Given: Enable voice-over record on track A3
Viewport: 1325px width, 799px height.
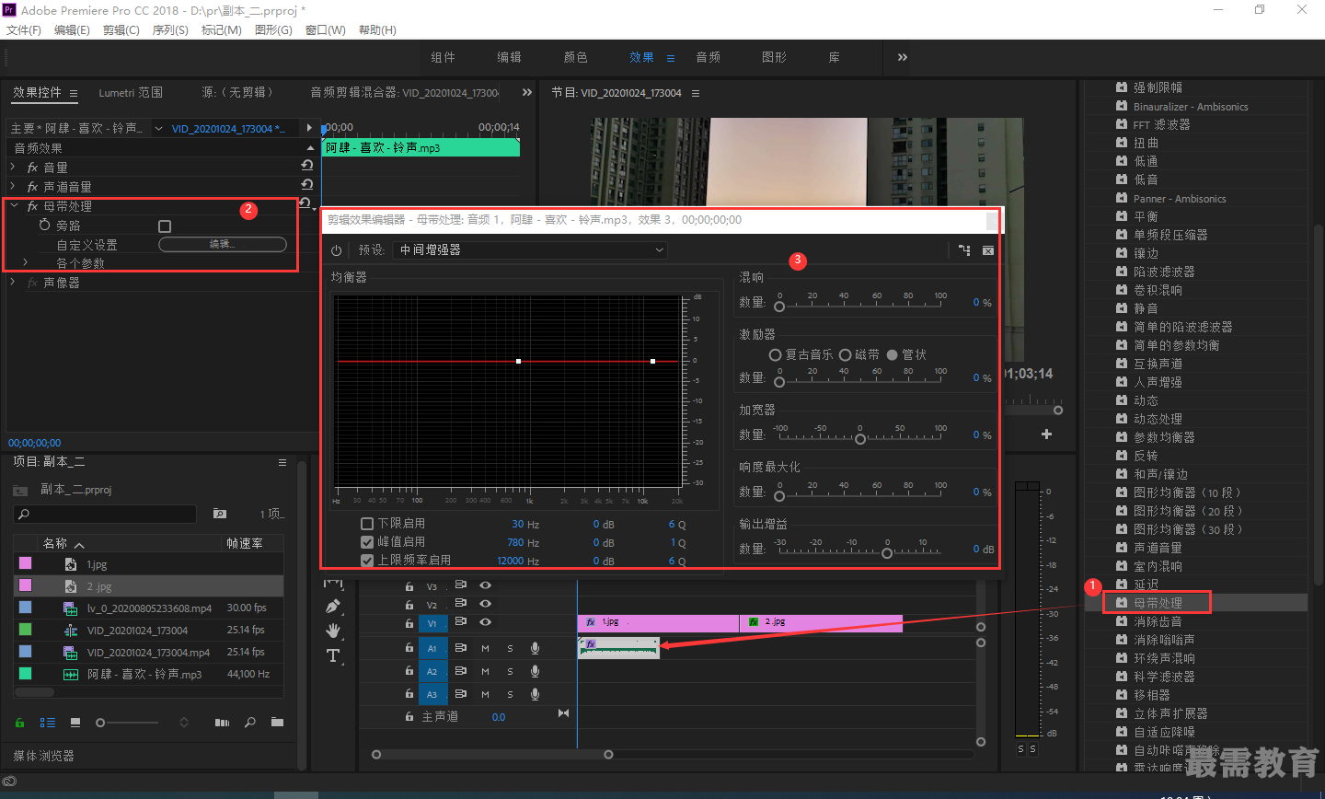Looking at the screenshot, I should click(535, 694).
